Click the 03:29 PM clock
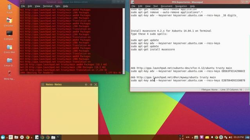Viewport: 250px width, 140px height. [239, 137]
